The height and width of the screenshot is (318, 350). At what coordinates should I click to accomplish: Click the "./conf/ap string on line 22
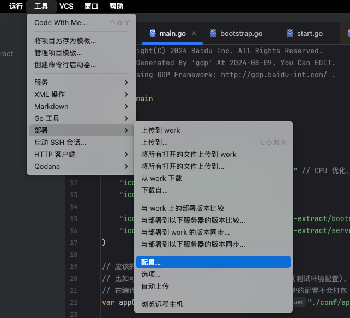329,303
